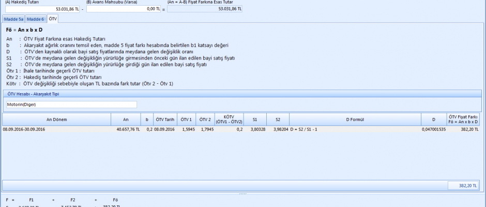The width and height of the screenshot is (486, 207).
Task: Select the ÖTV tab
Action: [53, 19]
